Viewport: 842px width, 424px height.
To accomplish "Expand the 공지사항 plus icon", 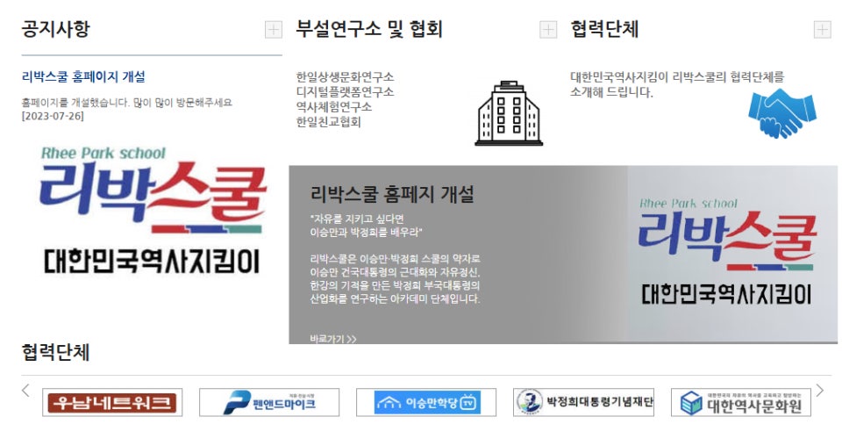I will pos(274,30).
